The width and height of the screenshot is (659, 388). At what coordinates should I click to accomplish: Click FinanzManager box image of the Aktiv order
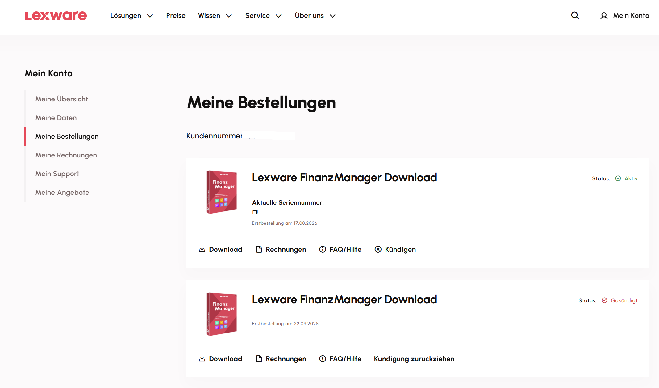pos(221,192)
